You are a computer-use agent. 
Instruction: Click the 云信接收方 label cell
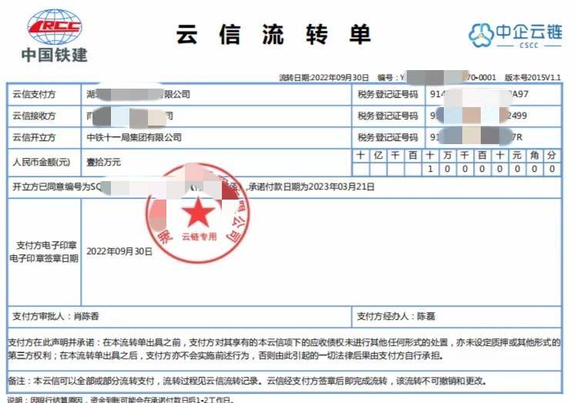[x=44, y=116]
